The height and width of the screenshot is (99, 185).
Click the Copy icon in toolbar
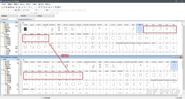click(24, 7)
